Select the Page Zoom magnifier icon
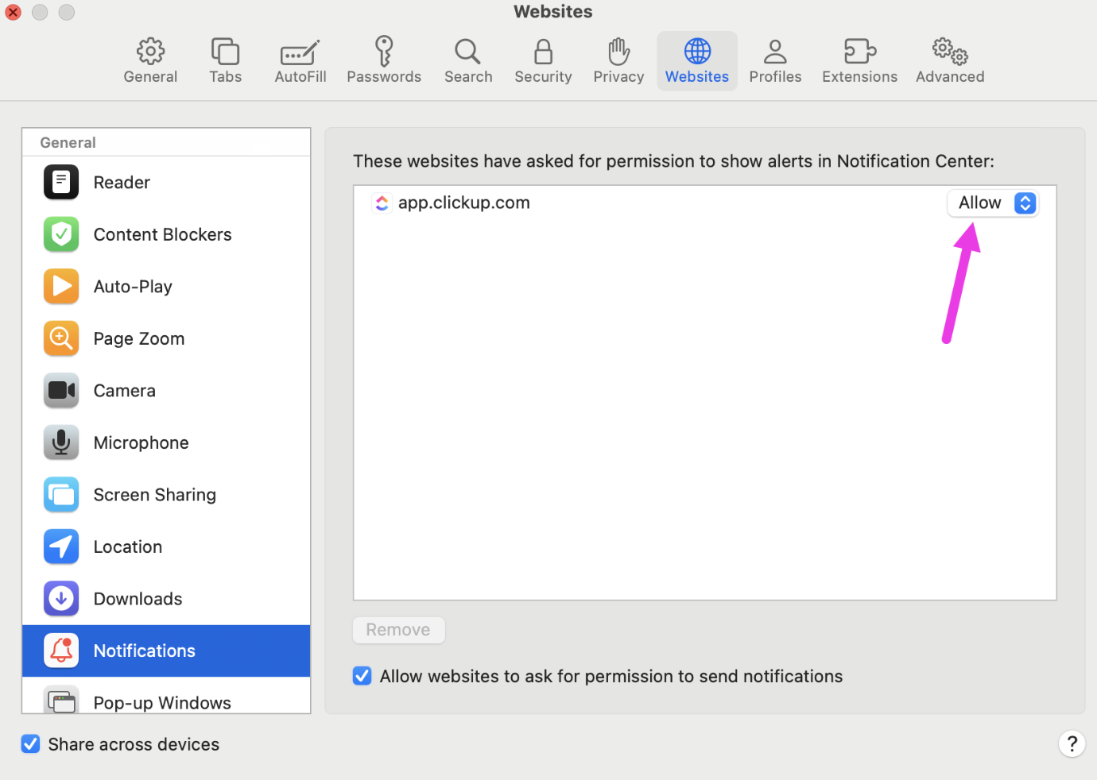The image size is (1097, 780). coord(61,338)
